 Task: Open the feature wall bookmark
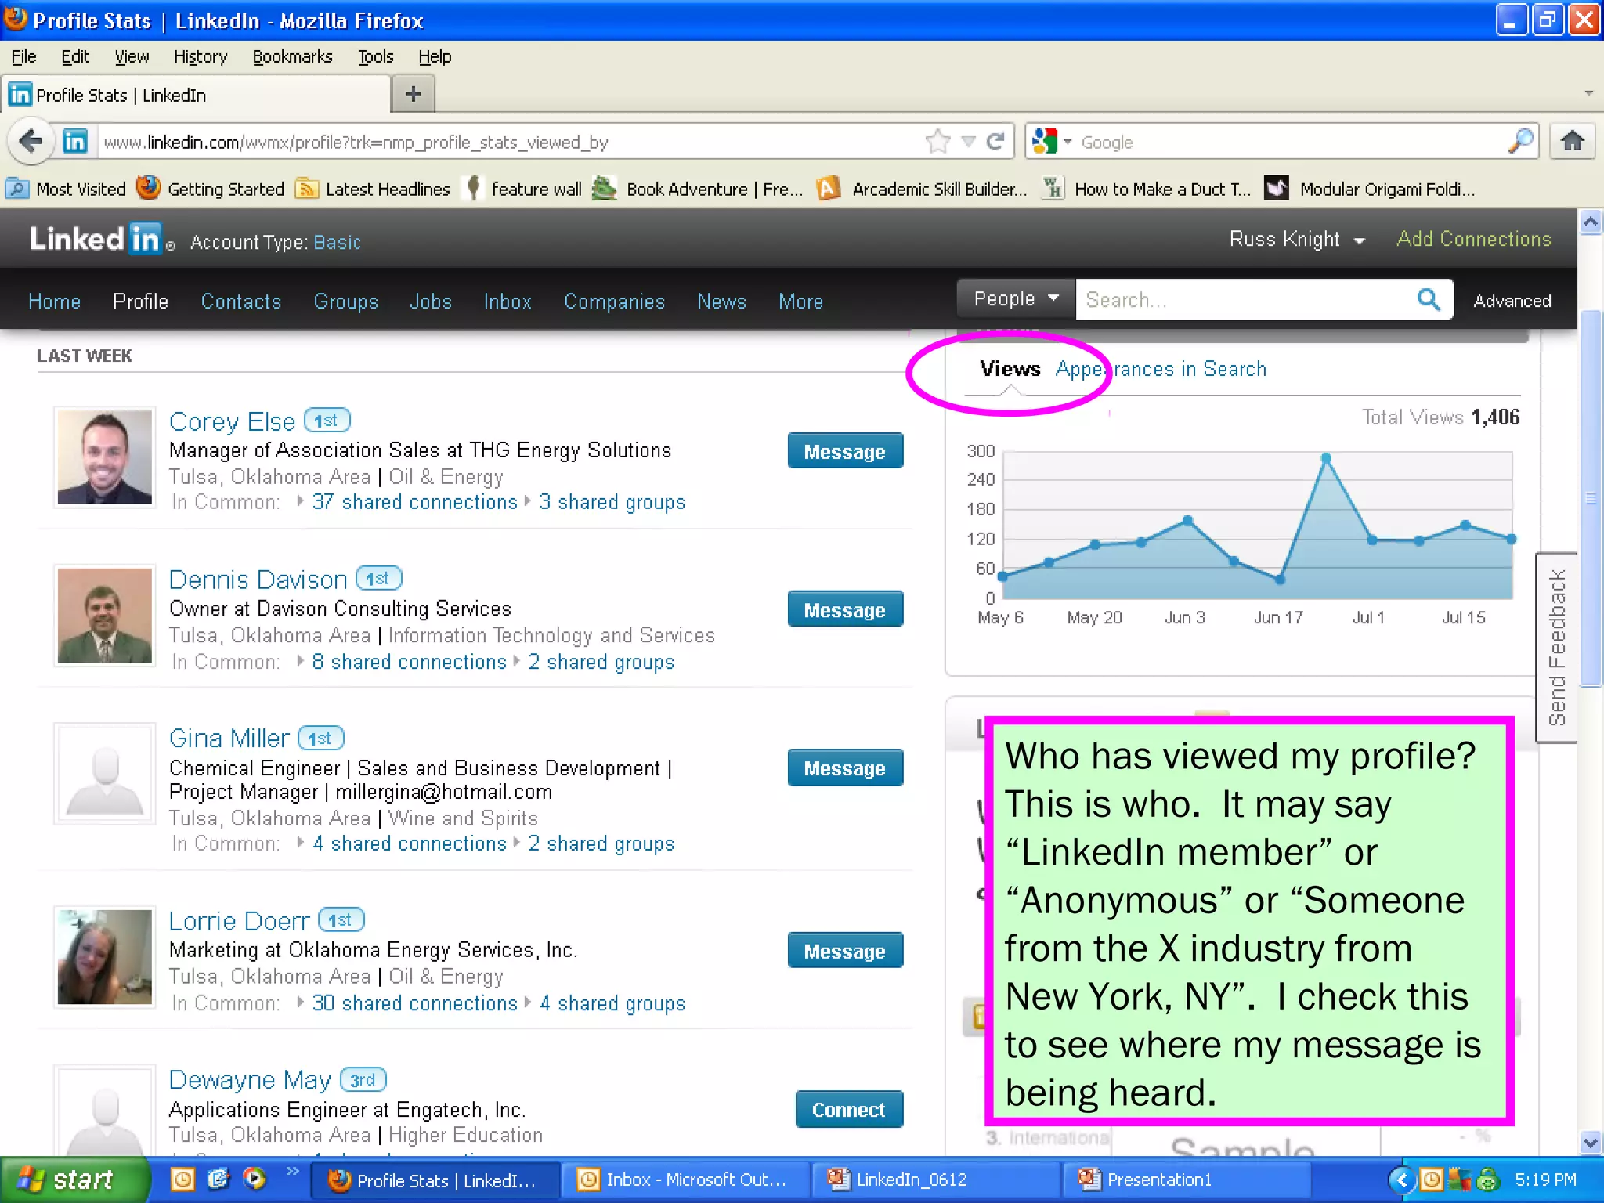(x=524, y=189)
